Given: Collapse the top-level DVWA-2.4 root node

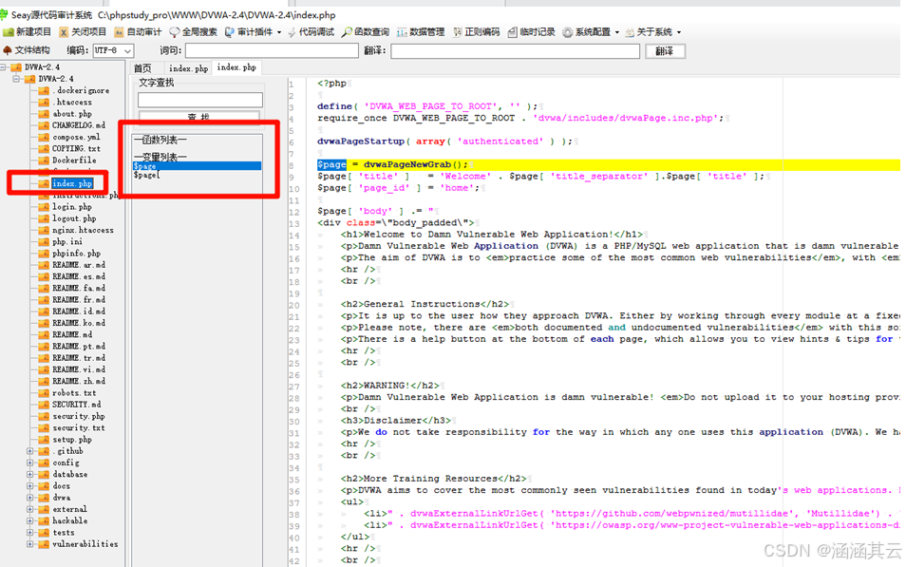Looking at the screenshot, I should point(4,67).
